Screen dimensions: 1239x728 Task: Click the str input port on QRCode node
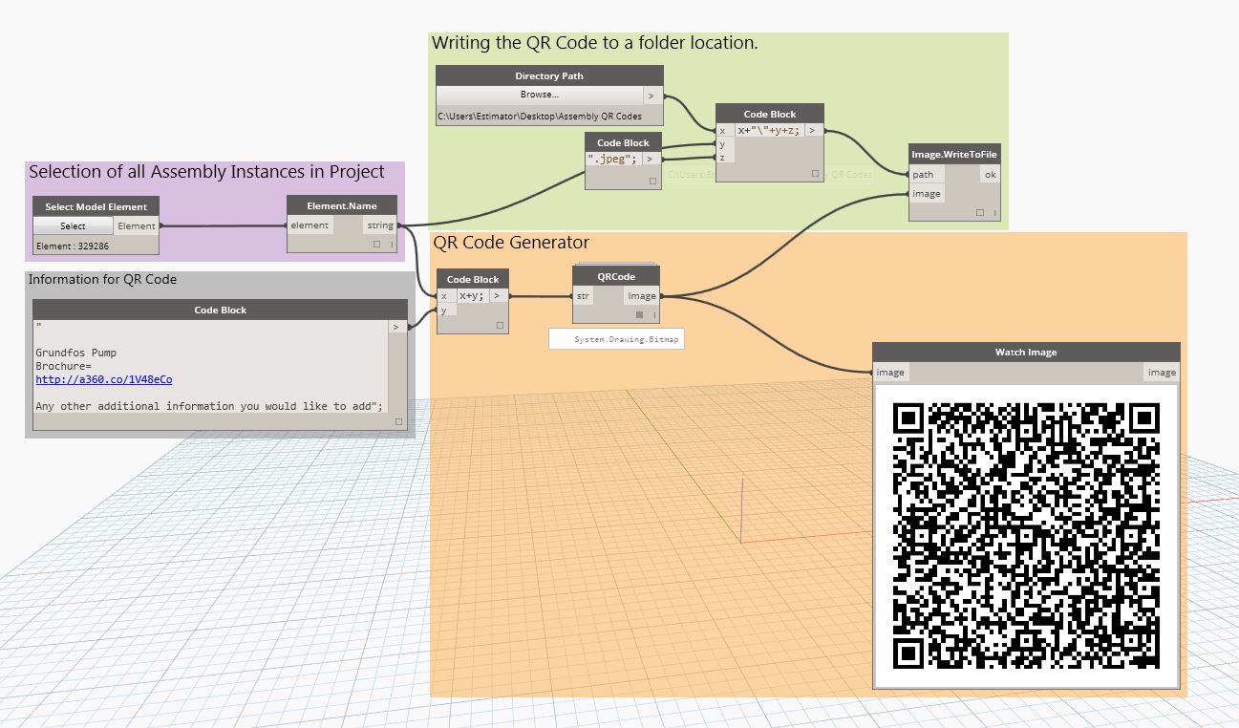[582, 296]
